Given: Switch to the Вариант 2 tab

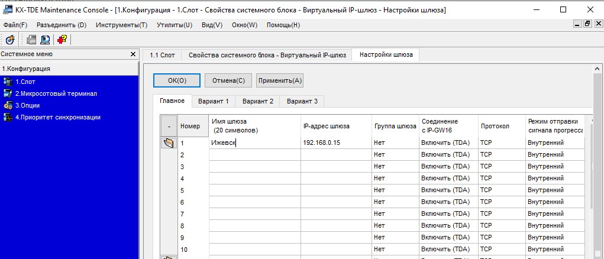Looking at the screenshot, I should (x=258, y=102).
